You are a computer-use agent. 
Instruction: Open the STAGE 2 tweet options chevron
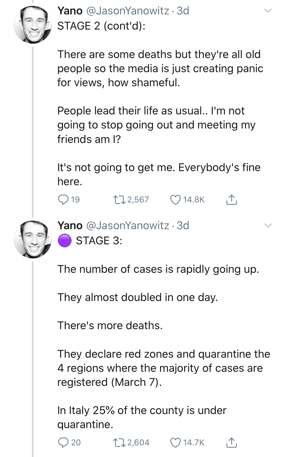[267, 11]
